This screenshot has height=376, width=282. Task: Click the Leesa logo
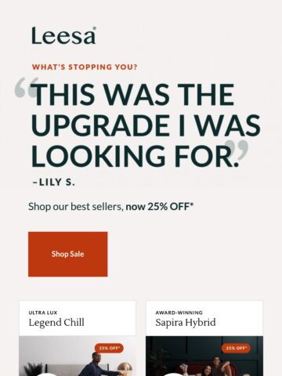click(63, 35)
